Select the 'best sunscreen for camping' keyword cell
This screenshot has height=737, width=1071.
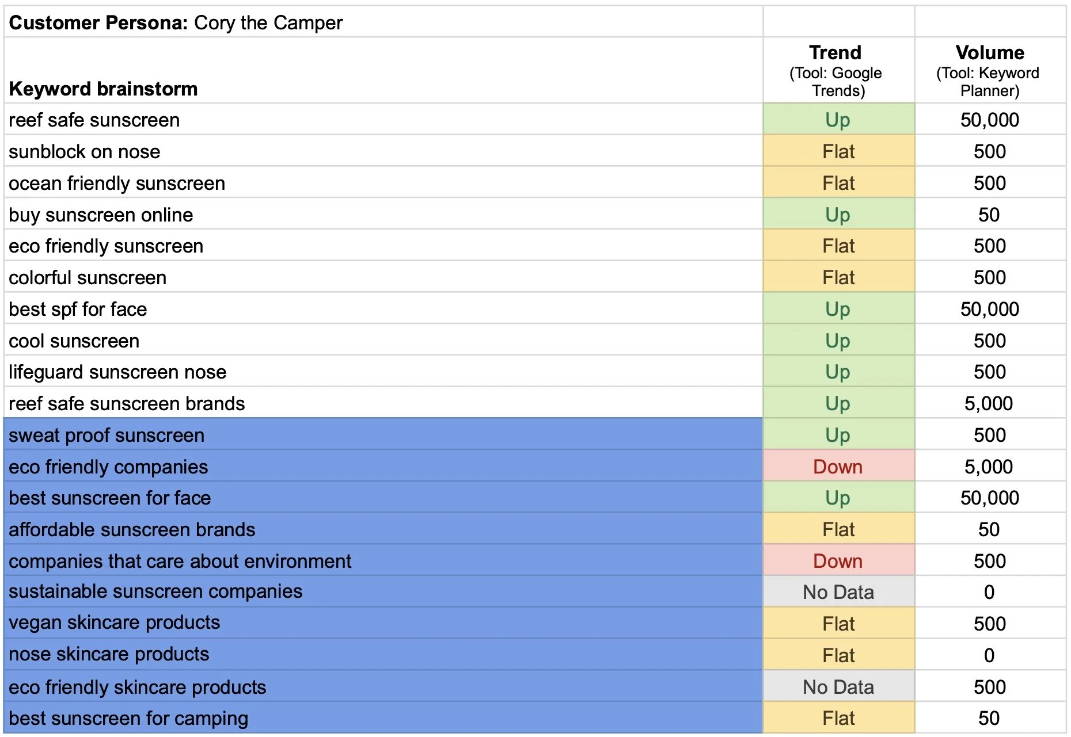(x=383, y=718)
